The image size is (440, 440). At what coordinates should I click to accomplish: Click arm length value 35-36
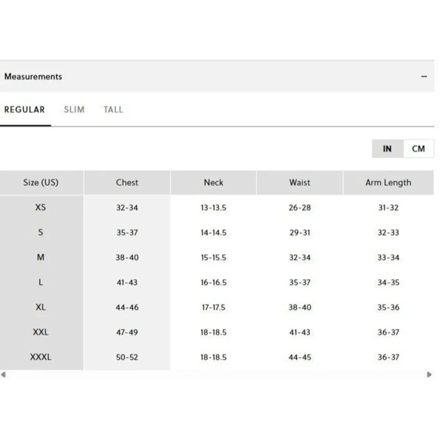[389, 308]
